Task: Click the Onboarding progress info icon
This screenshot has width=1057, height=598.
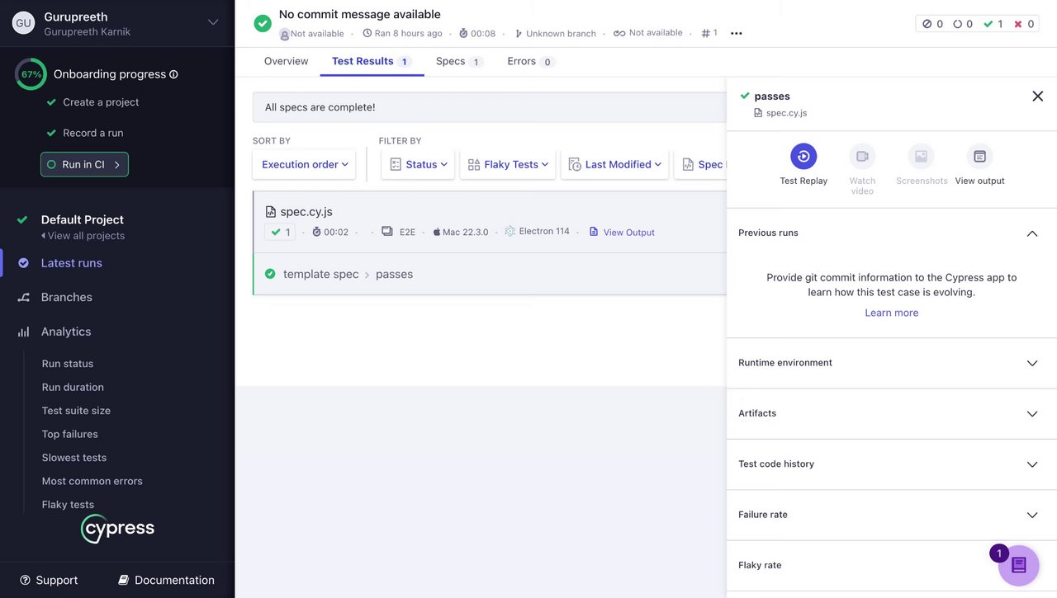Action: pyautogui.click(x=173, y=74)
